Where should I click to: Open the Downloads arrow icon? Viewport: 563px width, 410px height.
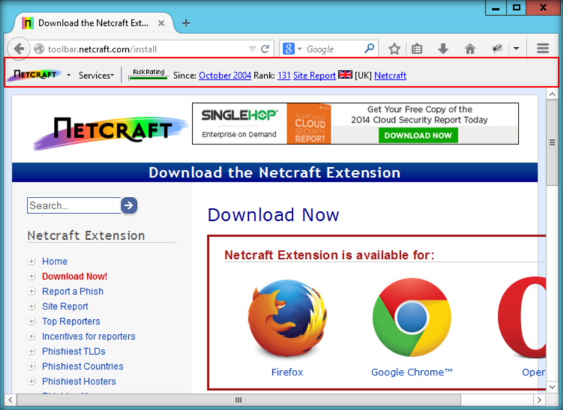[x=443, y=49]
